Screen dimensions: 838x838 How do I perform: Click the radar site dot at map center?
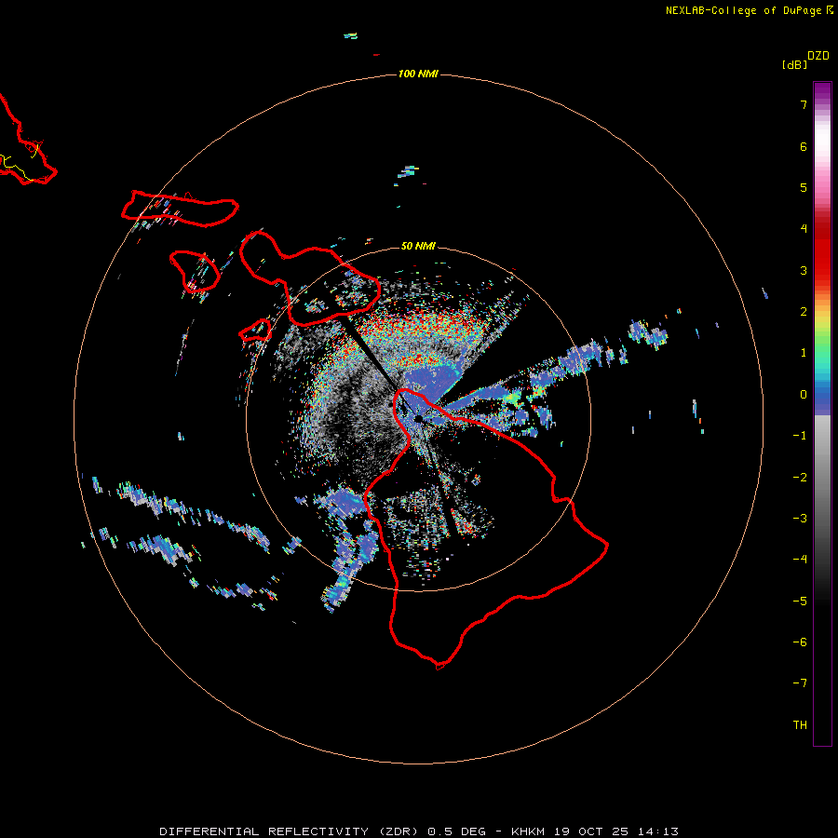coord(419,418)
